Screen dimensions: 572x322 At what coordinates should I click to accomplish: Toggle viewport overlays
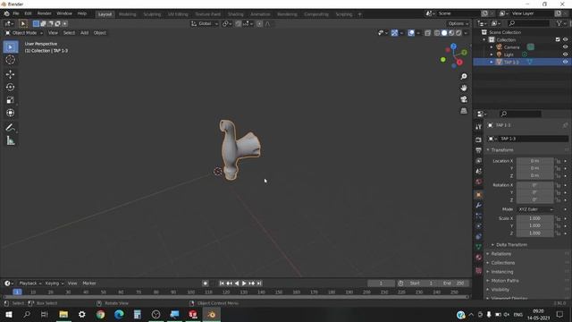pos(411,33)
